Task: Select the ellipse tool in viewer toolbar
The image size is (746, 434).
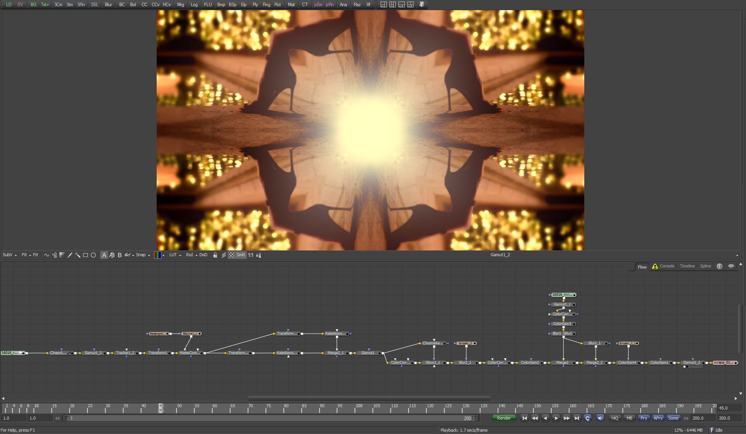Action: (x=93, y=255)
